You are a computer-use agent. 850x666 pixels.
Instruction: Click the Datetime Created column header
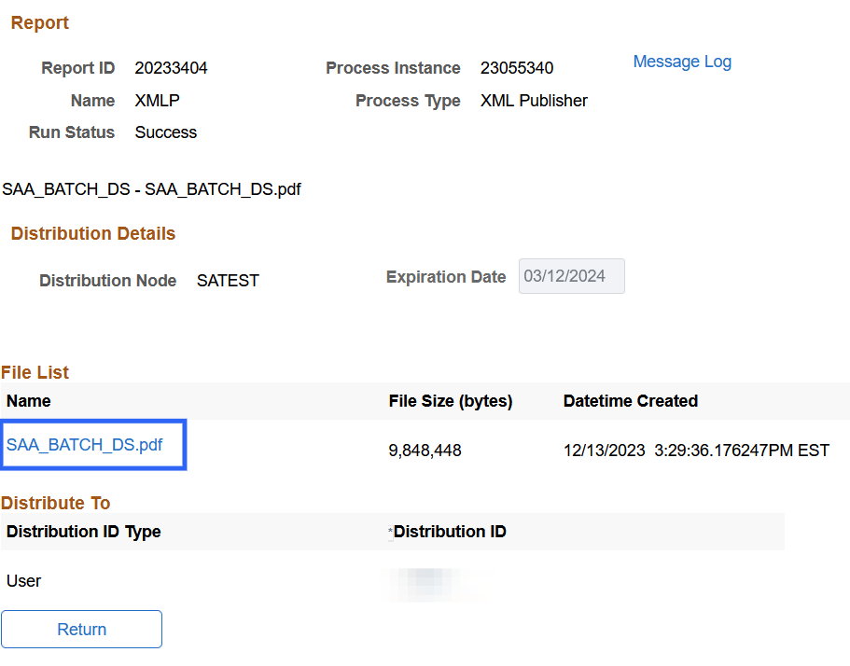click(630, 401)
